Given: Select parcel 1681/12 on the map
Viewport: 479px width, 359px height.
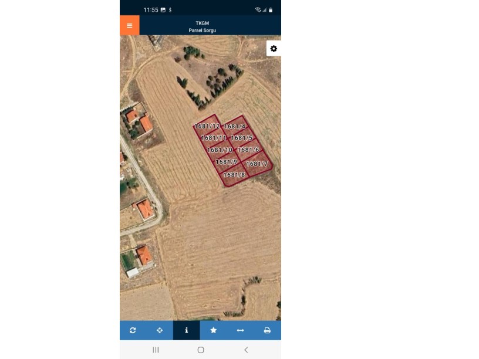Looking at the screenshot, I should pyautogui.click(x=207, y=126).
